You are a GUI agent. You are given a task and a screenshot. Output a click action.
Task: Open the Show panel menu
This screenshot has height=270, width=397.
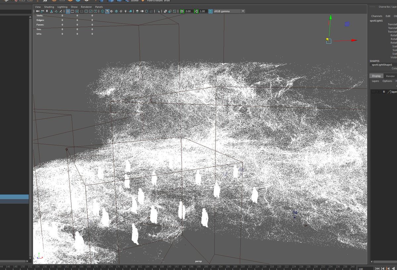(74, 7)
